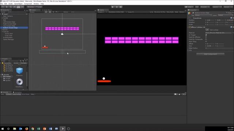Toggle the Is Trigger checkbox
This screenshot has height=131, width=234.
206,35
